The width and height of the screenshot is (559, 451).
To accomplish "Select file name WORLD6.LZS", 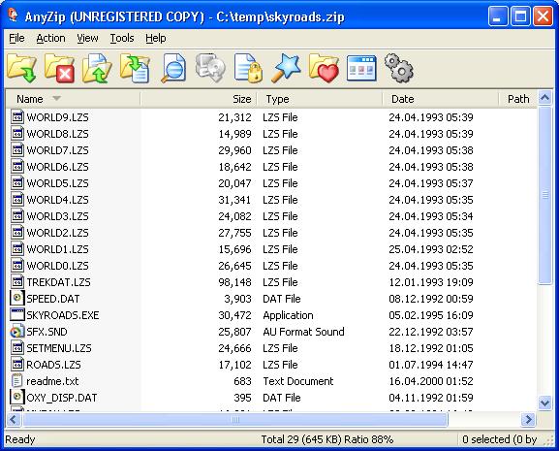I will click(58, 167).
